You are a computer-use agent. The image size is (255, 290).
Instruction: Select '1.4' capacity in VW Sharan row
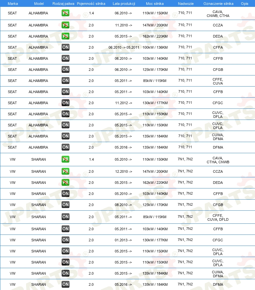(91, 159)
